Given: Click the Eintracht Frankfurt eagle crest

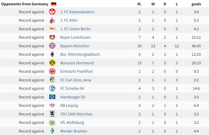Looking at the screenshot, I should (52, 71).
